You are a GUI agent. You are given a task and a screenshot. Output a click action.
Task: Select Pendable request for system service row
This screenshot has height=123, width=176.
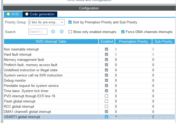[x=89, y=86]
